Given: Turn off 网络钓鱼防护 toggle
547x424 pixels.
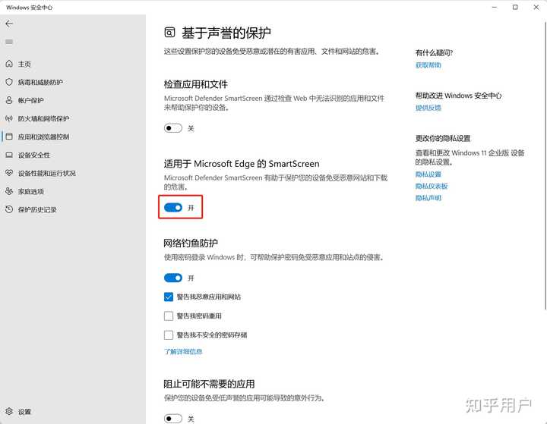Looking at the screenshot, I should 173,278.
